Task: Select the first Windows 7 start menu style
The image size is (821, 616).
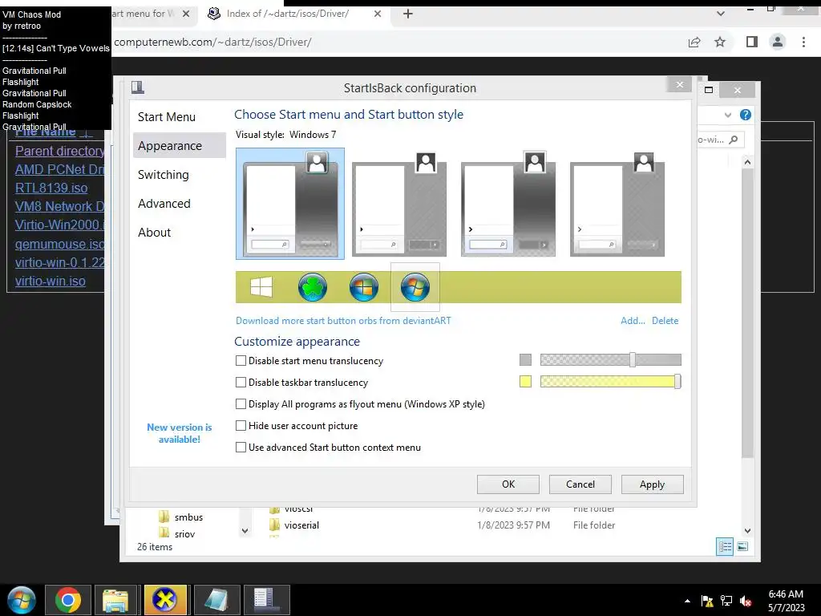Action: [x=290, y=203]
